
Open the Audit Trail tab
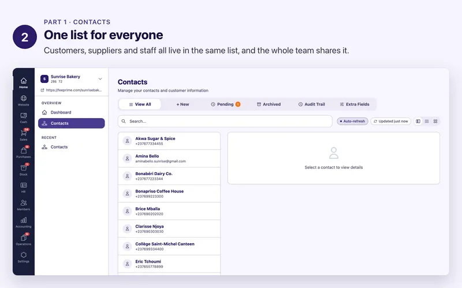pos(311,104)
